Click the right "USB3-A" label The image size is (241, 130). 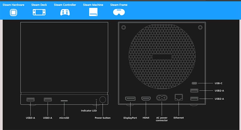pos(48,118)
